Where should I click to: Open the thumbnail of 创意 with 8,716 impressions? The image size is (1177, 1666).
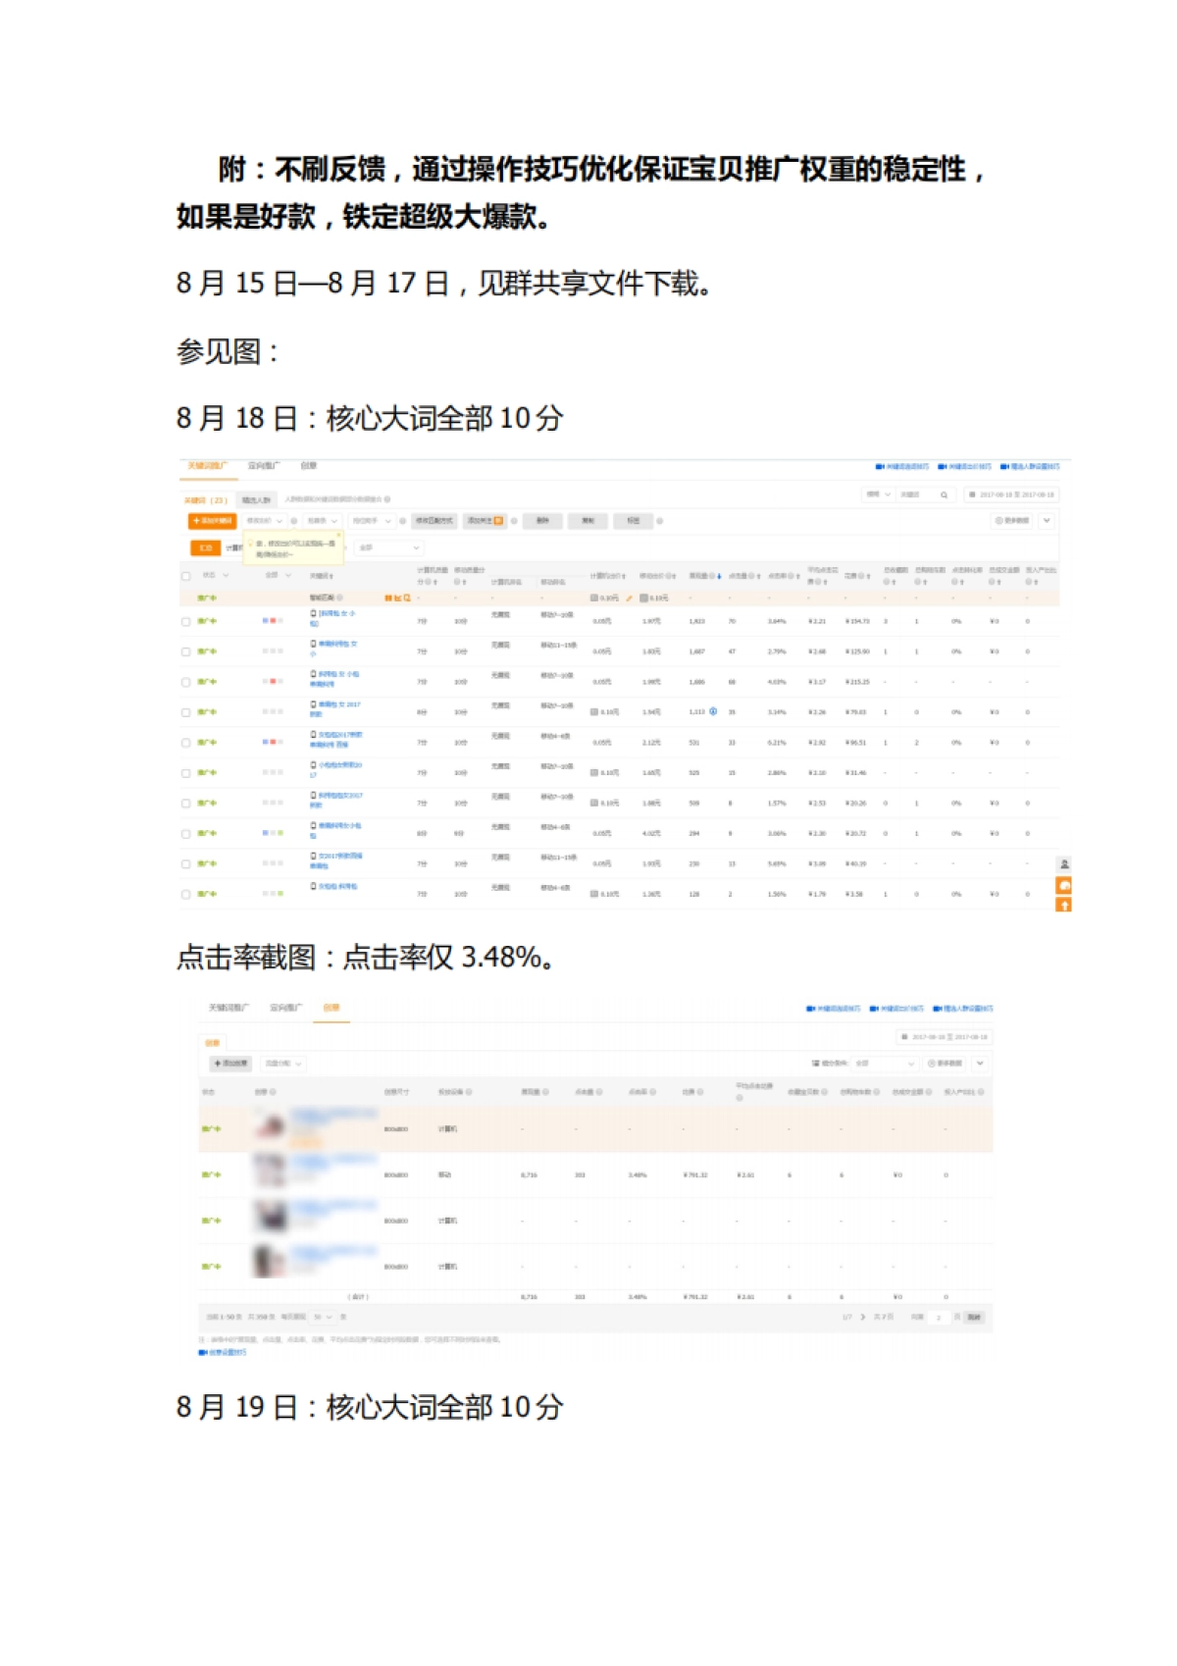click(270, 1172)
